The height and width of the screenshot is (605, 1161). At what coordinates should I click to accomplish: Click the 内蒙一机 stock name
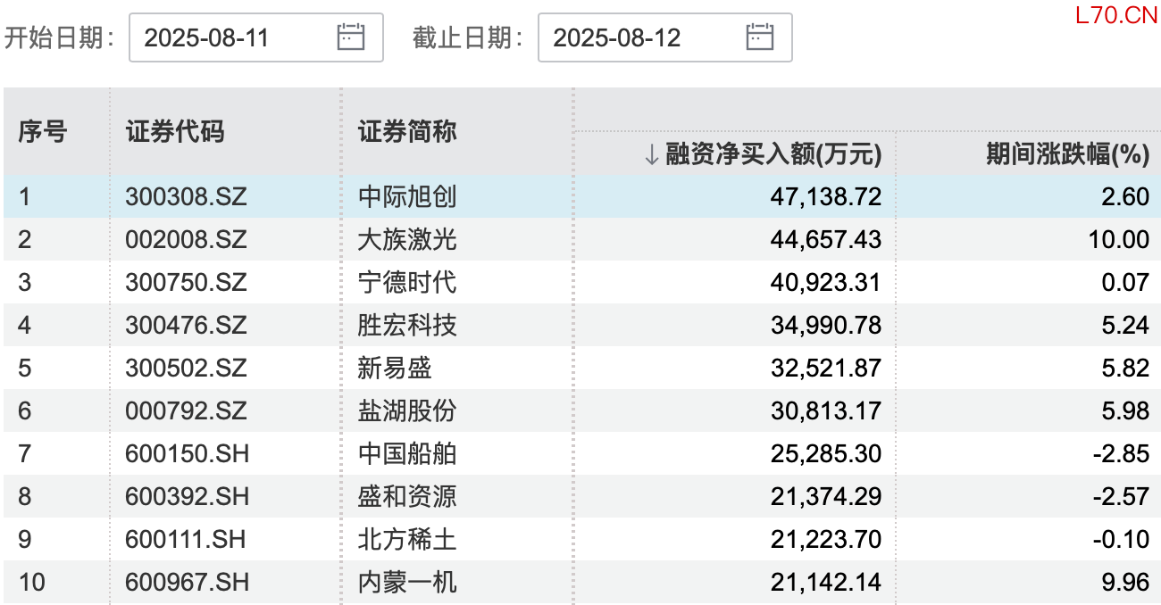[x=407, y=582]
